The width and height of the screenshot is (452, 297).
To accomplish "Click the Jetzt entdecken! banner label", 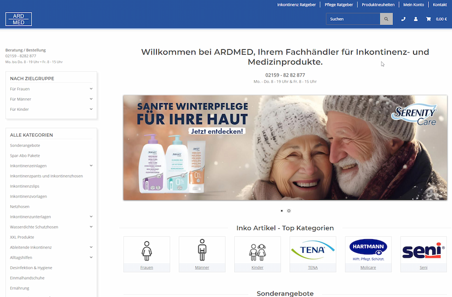I will coord(217,131).
